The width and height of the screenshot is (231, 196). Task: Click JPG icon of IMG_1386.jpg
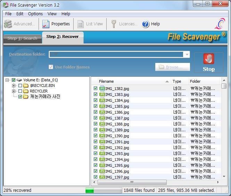[x=102, y=112]
